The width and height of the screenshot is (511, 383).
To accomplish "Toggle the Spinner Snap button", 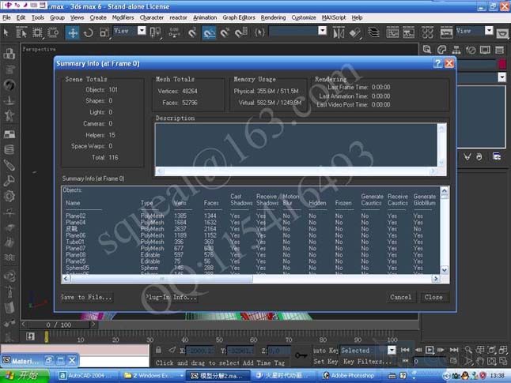I will point(240,32).
